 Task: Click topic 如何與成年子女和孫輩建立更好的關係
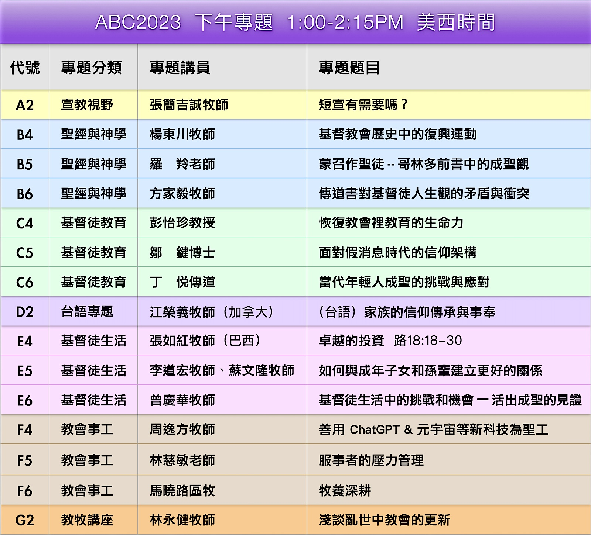pyautogui.click(x=430, y=370)
